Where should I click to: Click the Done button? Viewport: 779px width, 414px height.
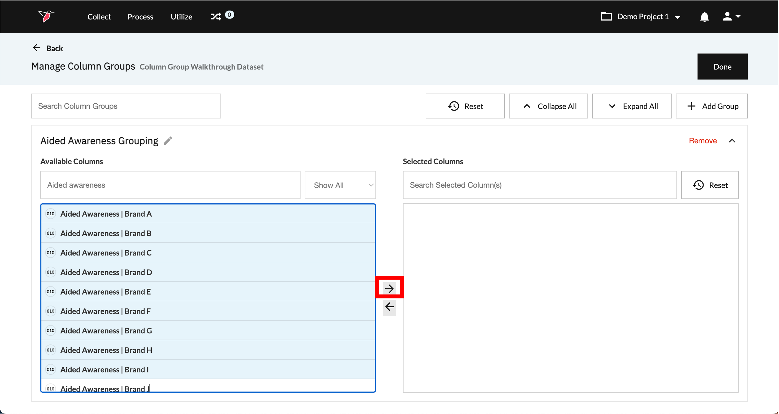pos(722,67)
